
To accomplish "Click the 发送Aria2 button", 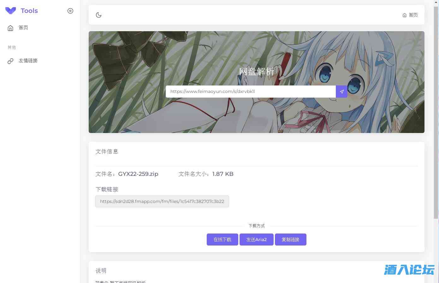I will [257, 240].
